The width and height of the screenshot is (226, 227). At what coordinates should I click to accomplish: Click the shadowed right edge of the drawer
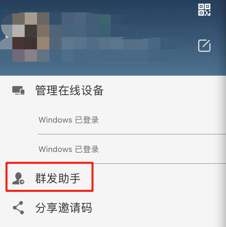(224, 145)
